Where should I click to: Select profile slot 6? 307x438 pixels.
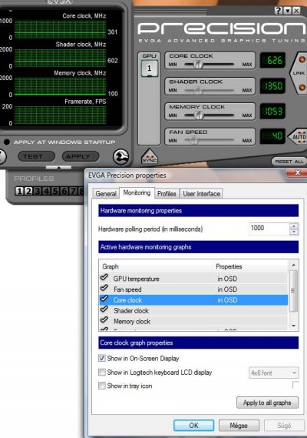(x=64, y=191)
